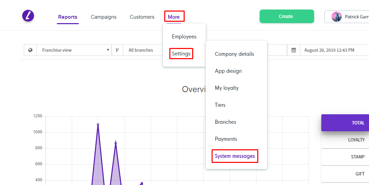Open the Payments settings

click(226, 139)
